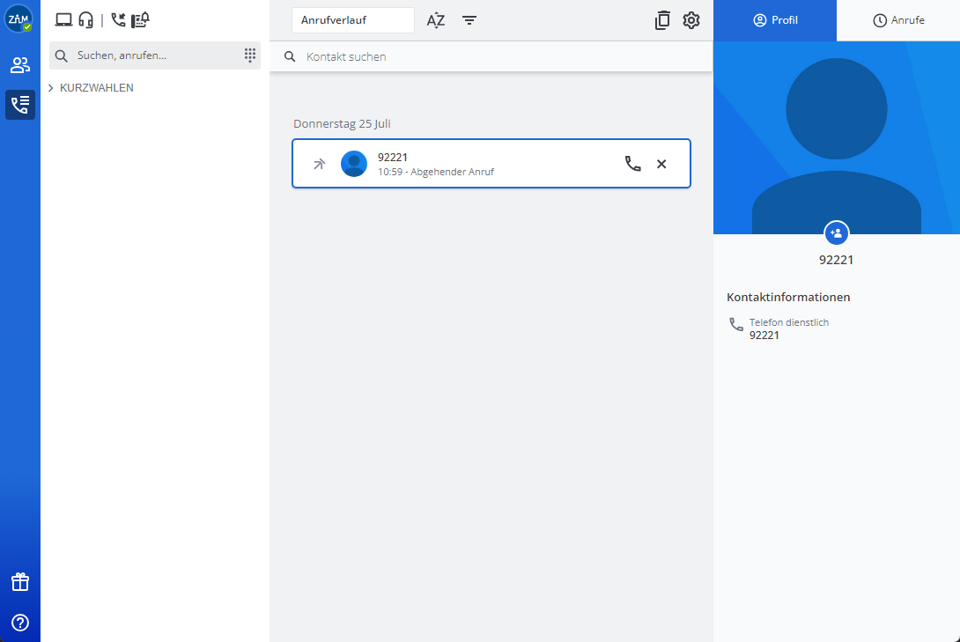
Task: Open the filter options for call history
Action: [x=469, y=20]
